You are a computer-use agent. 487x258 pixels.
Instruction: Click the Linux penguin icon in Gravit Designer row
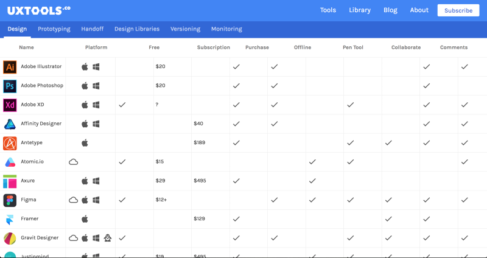[x=108, y=238]
